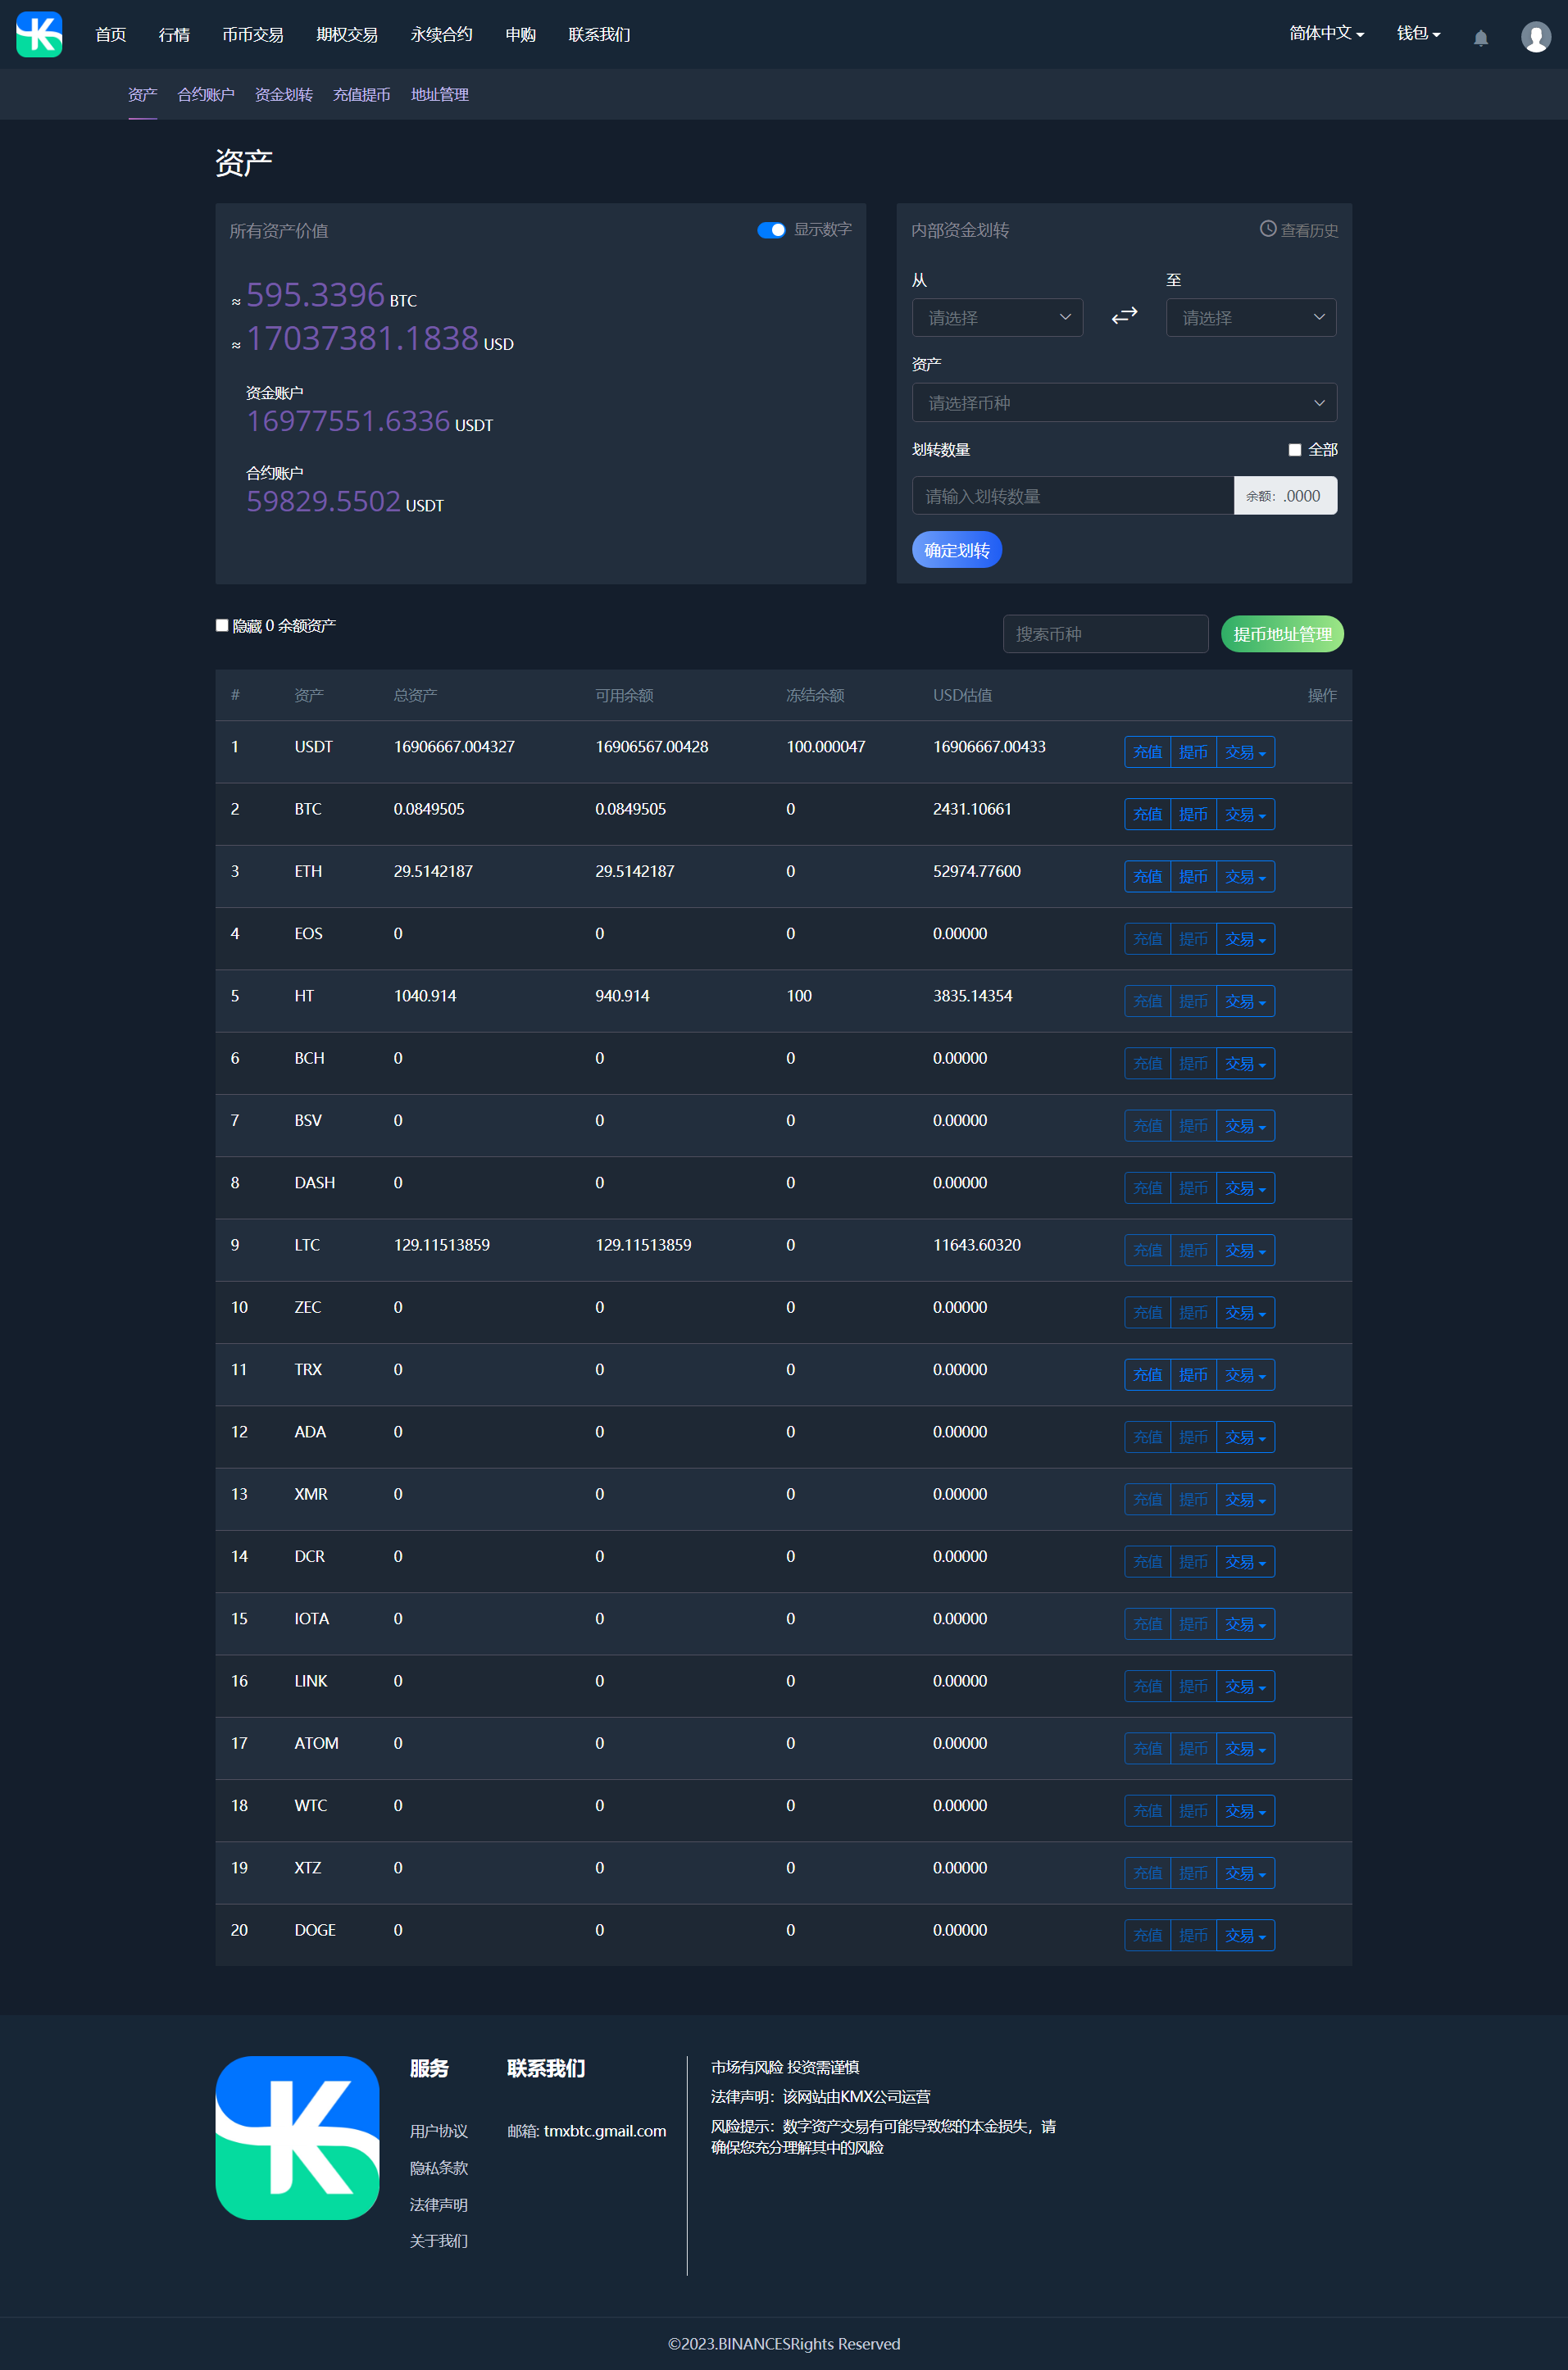Screen dimensions: 1568x2370
Task: Expand the 至 destination account dropdown
Action: [1250, 318]
